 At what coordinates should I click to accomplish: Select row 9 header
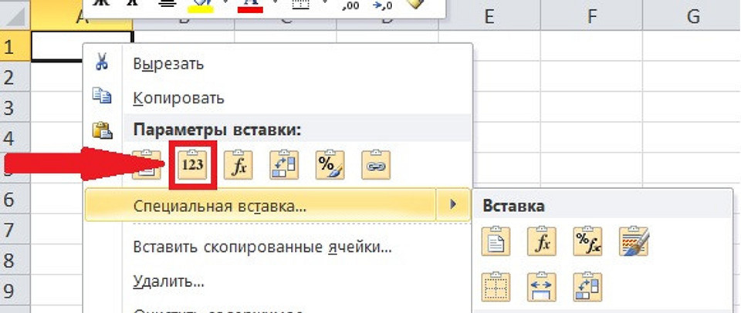click(x=15, y=291)
